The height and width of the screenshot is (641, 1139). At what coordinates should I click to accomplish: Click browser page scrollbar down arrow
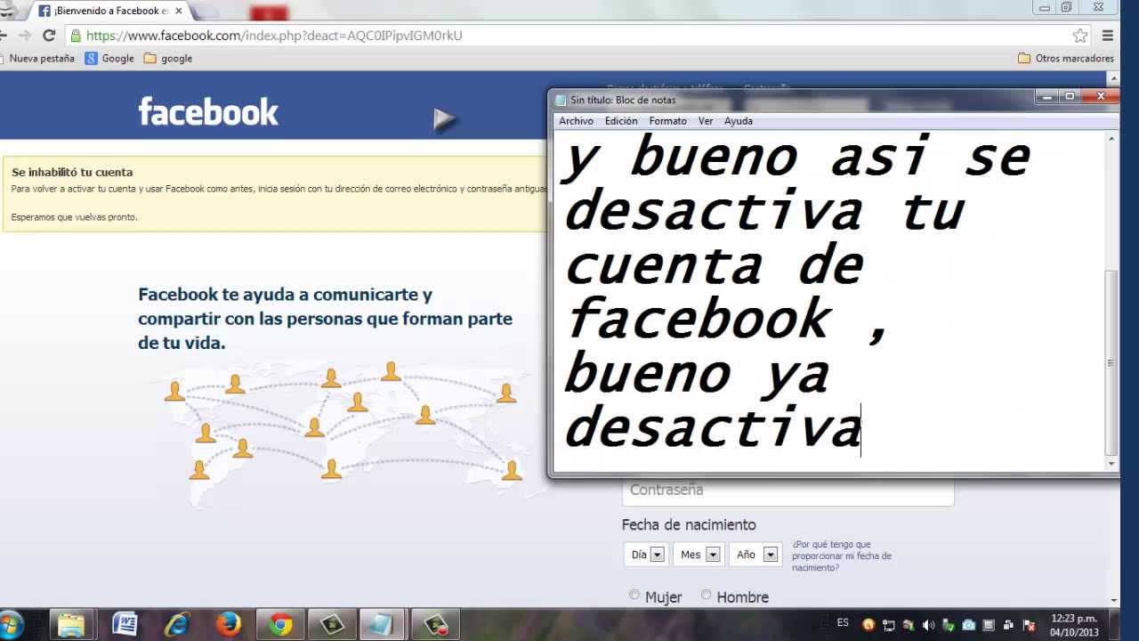click(x=1114, y=600)
